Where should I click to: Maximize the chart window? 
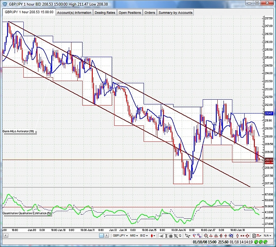coord(257,3)
